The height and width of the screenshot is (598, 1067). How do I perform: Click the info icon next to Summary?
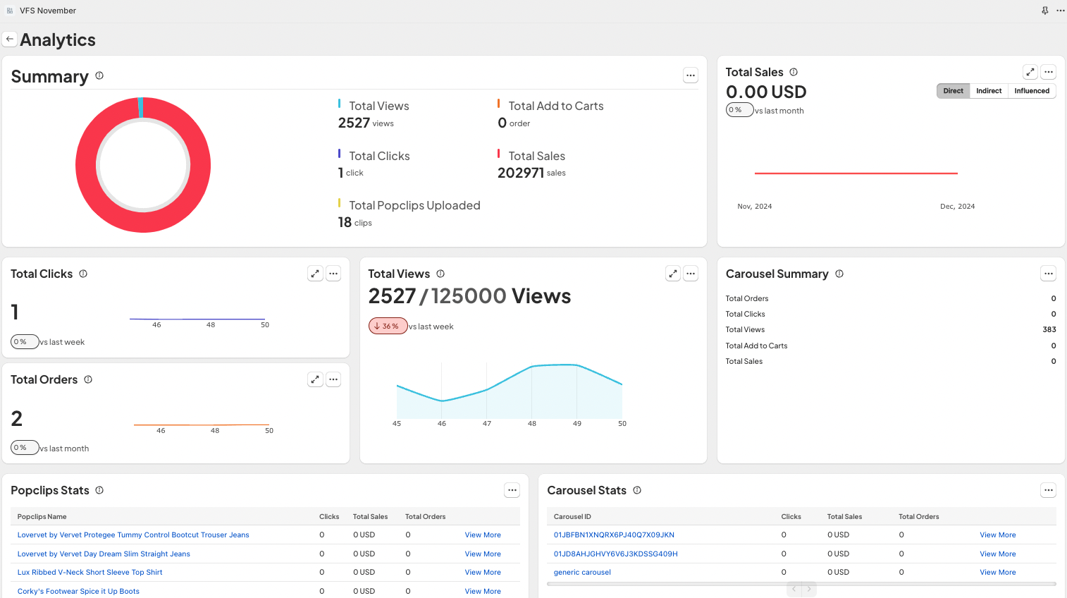coord(99,75)
